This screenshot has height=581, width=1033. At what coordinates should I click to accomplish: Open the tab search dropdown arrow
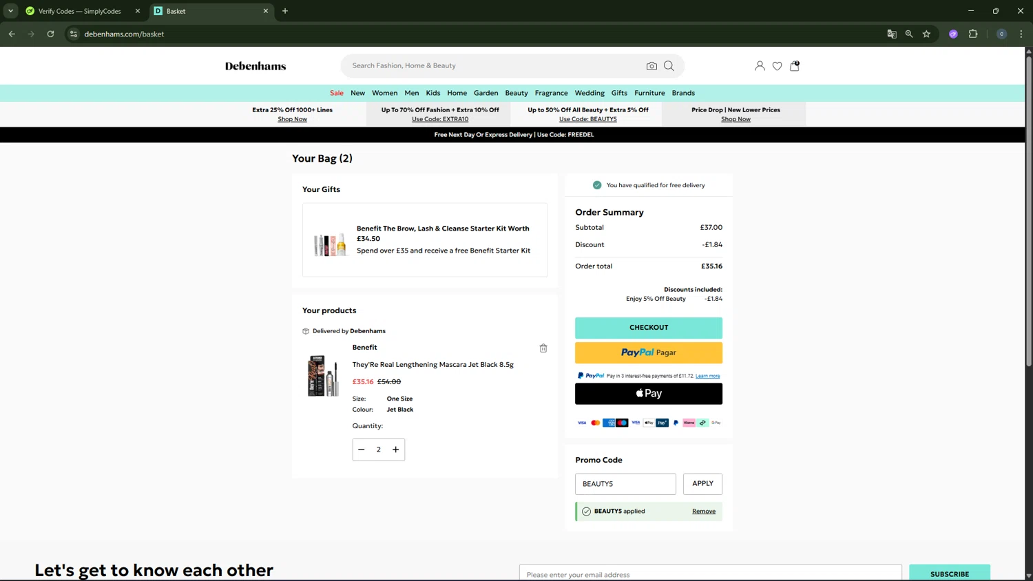tap(10, 11)
